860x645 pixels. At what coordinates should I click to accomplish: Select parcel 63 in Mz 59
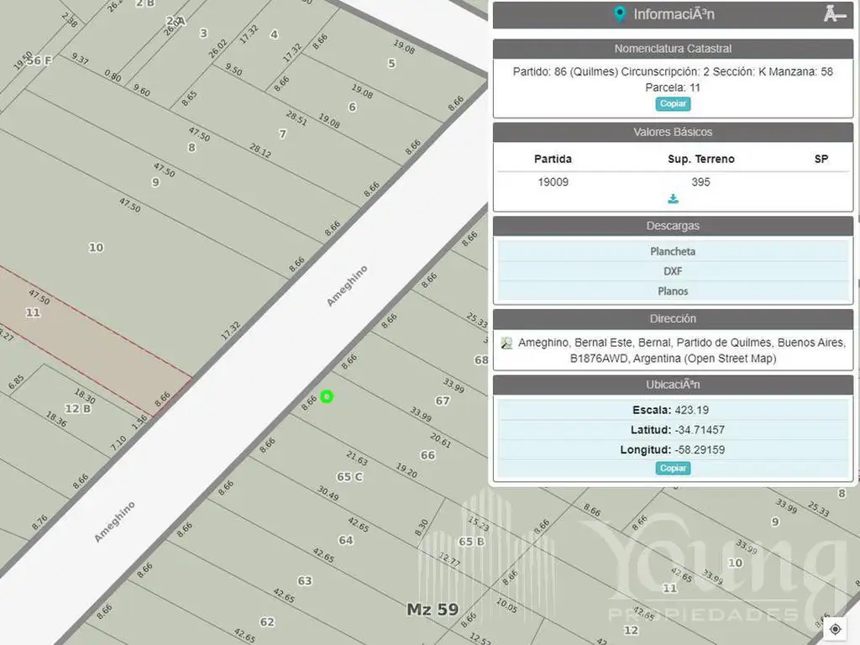coord(304,581)
